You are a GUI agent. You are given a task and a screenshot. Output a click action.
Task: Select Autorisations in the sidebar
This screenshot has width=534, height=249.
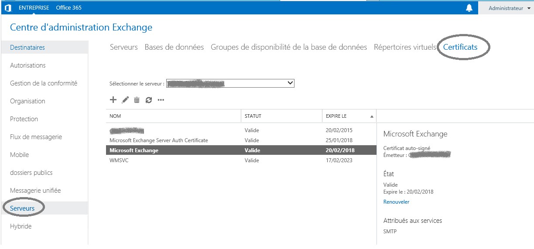(28, 65)
